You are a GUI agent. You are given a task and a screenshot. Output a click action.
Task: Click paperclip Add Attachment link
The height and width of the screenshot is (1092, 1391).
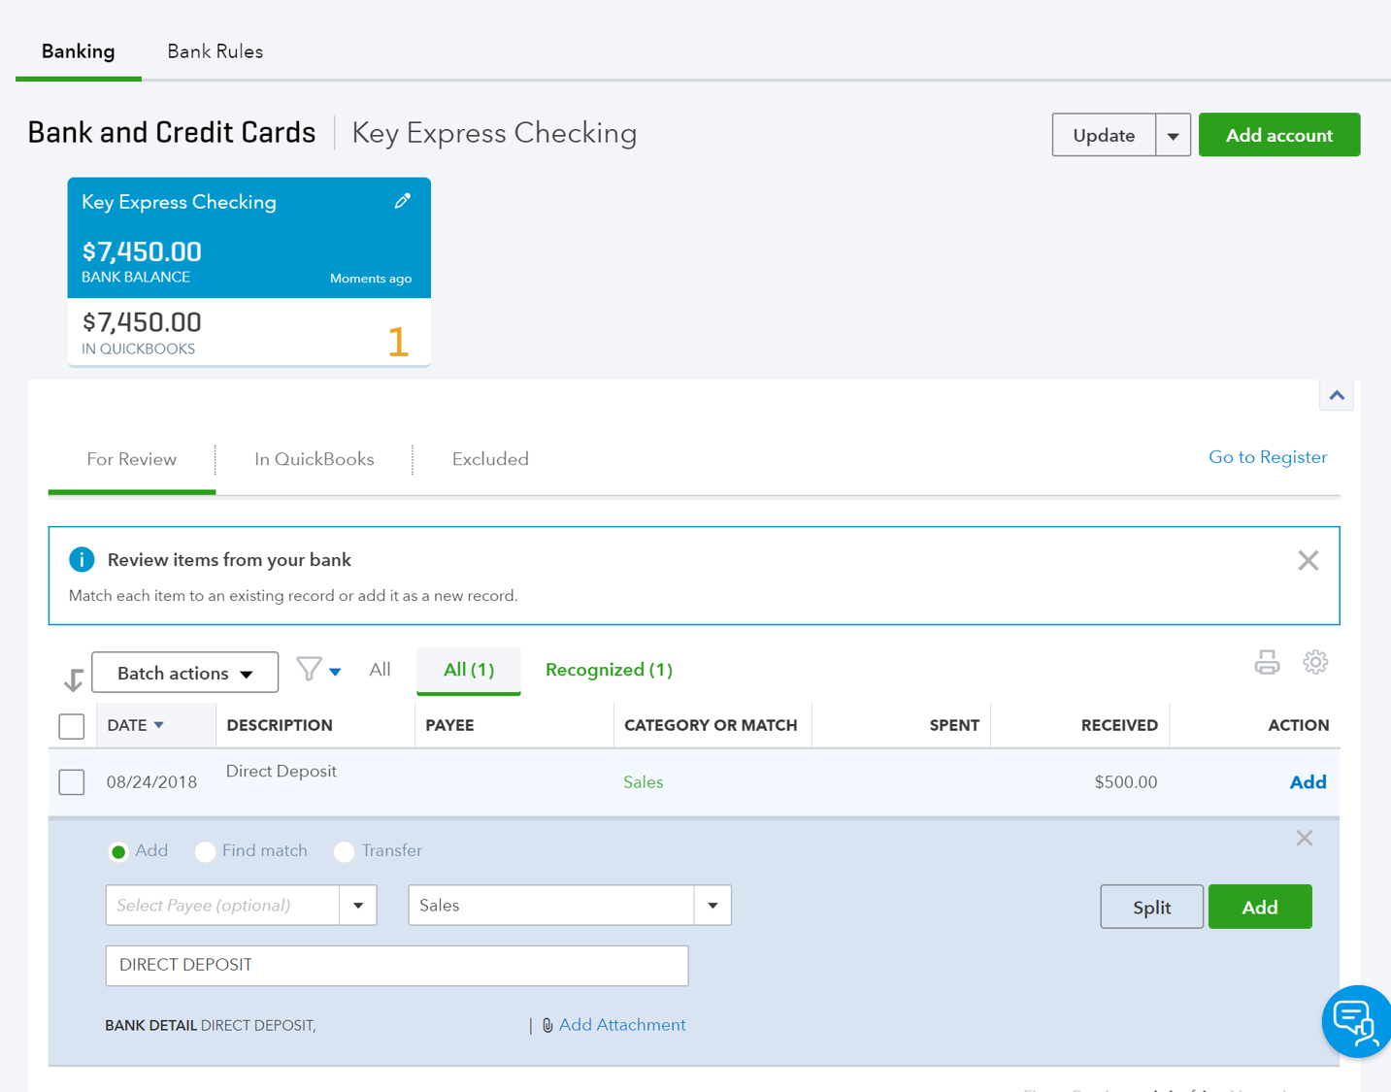tap(613, 1025)
